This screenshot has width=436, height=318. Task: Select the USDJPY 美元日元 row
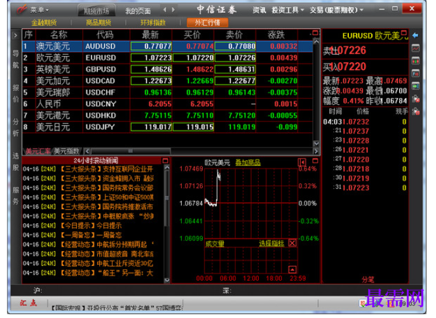pos(168,127)
